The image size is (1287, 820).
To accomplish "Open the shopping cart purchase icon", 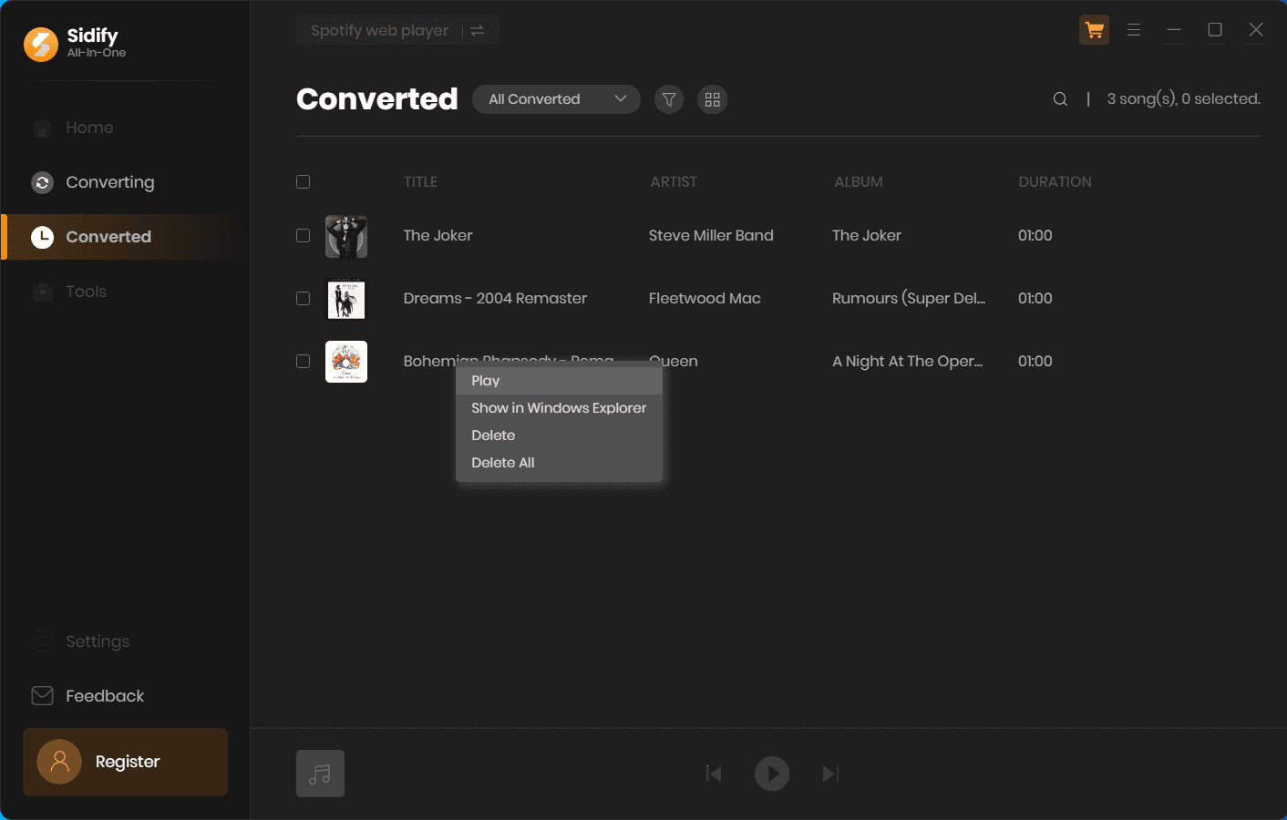I will click(1094, 30).
